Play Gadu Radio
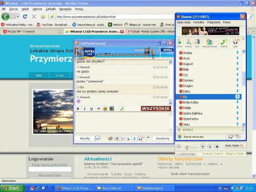Image resolution: width=256 pixels, height=192 pixels. (203, 146)
